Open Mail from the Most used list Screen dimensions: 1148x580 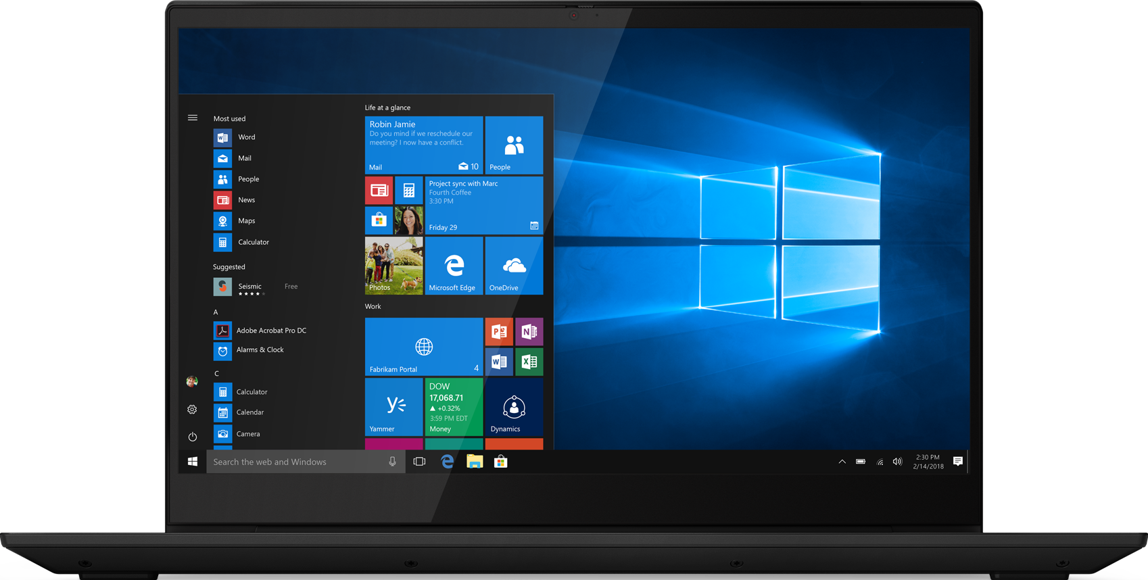tap(233, 158)
